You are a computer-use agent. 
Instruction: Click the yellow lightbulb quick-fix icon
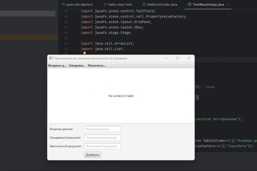84,53
